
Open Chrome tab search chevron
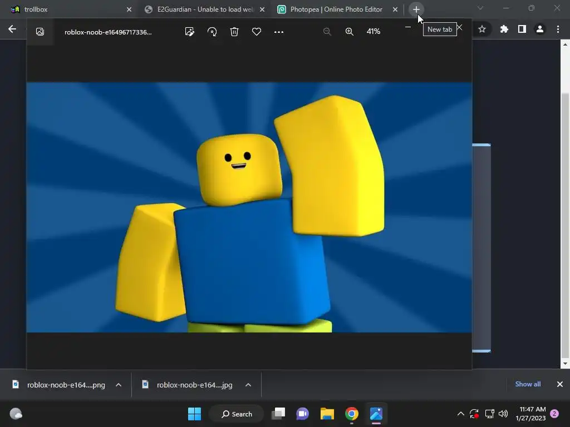tap(480, 8)
